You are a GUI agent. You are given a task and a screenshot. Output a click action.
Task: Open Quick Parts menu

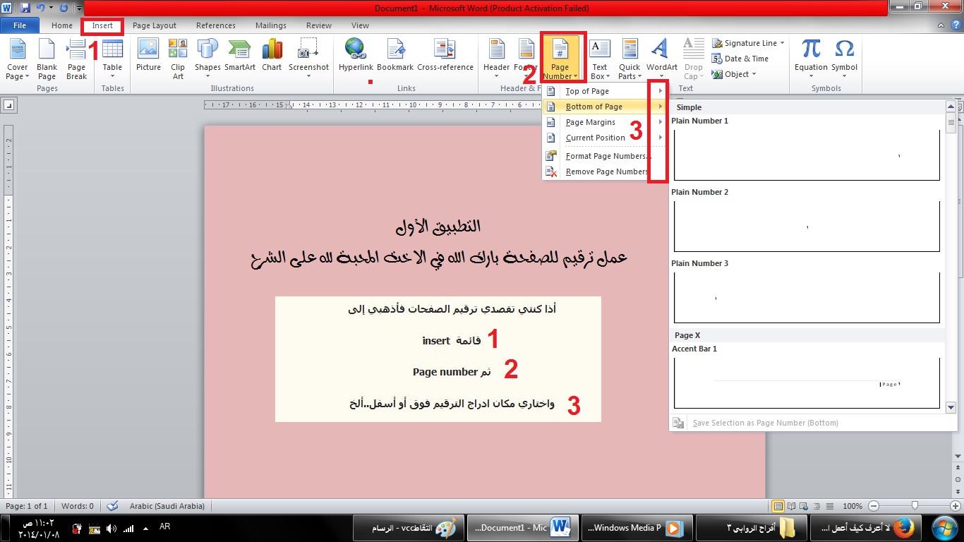coord(629,59)
